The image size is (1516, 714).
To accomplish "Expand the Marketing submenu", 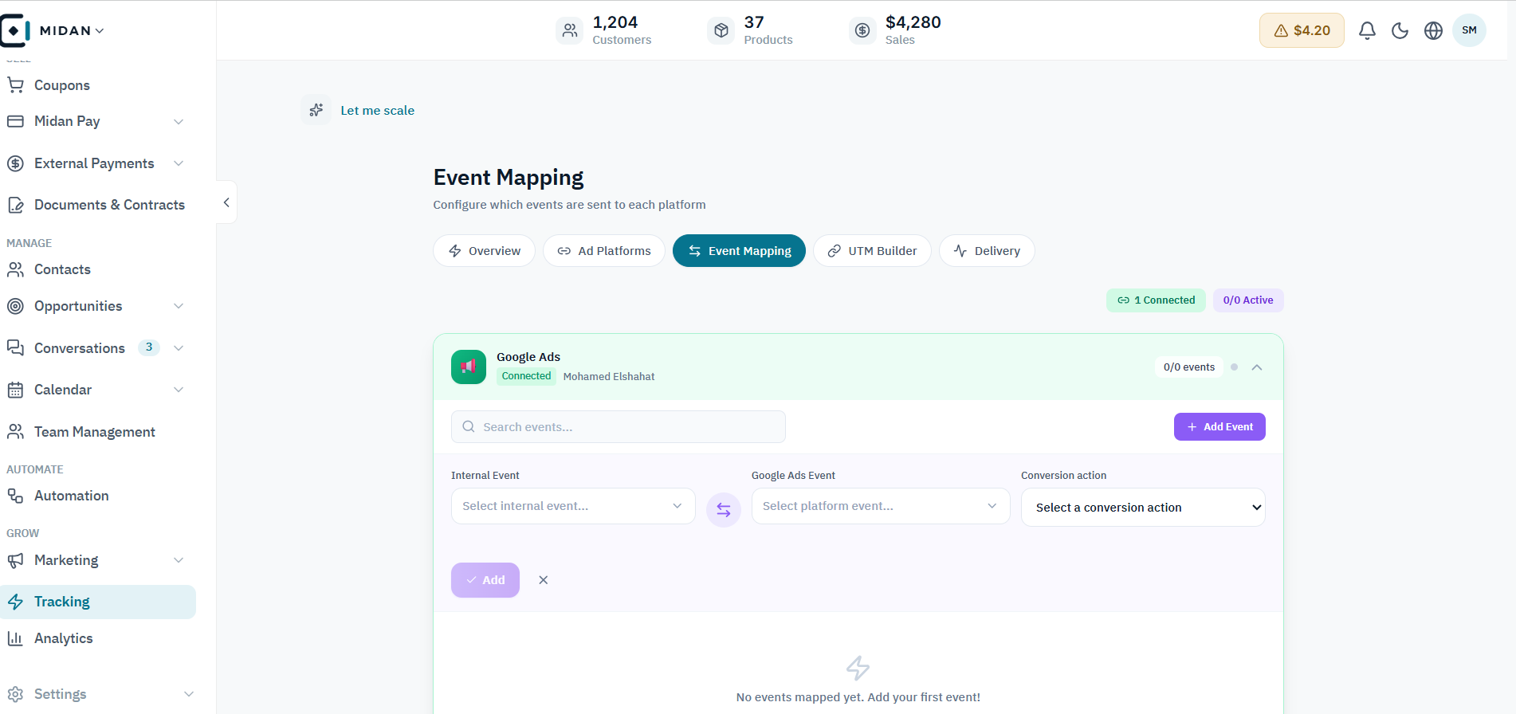I will point(179,560).
